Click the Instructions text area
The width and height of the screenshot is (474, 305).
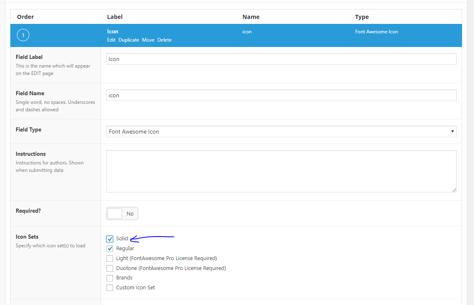click(x=281, y=171)
